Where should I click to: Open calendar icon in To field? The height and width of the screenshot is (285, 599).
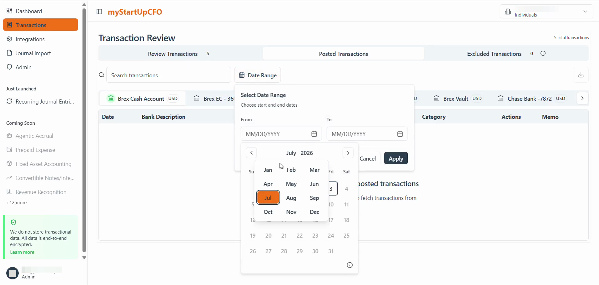[400, 134]
